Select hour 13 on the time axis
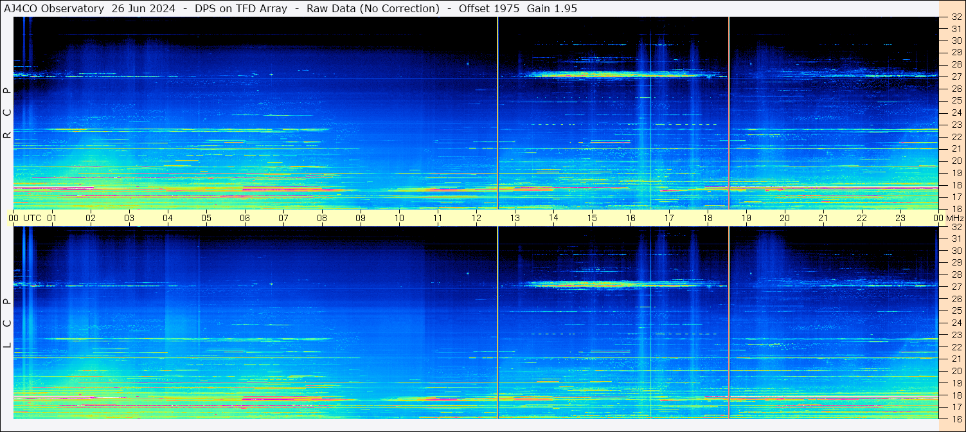966x432 pixels. point(515,218)
